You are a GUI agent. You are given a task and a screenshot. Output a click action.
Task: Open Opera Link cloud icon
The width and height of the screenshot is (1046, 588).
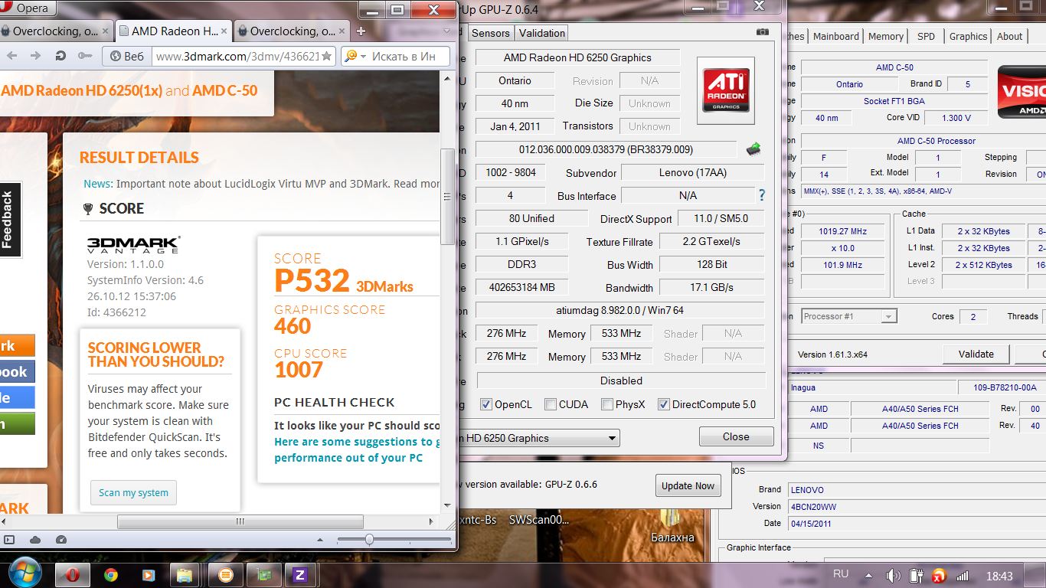point(36,540)
